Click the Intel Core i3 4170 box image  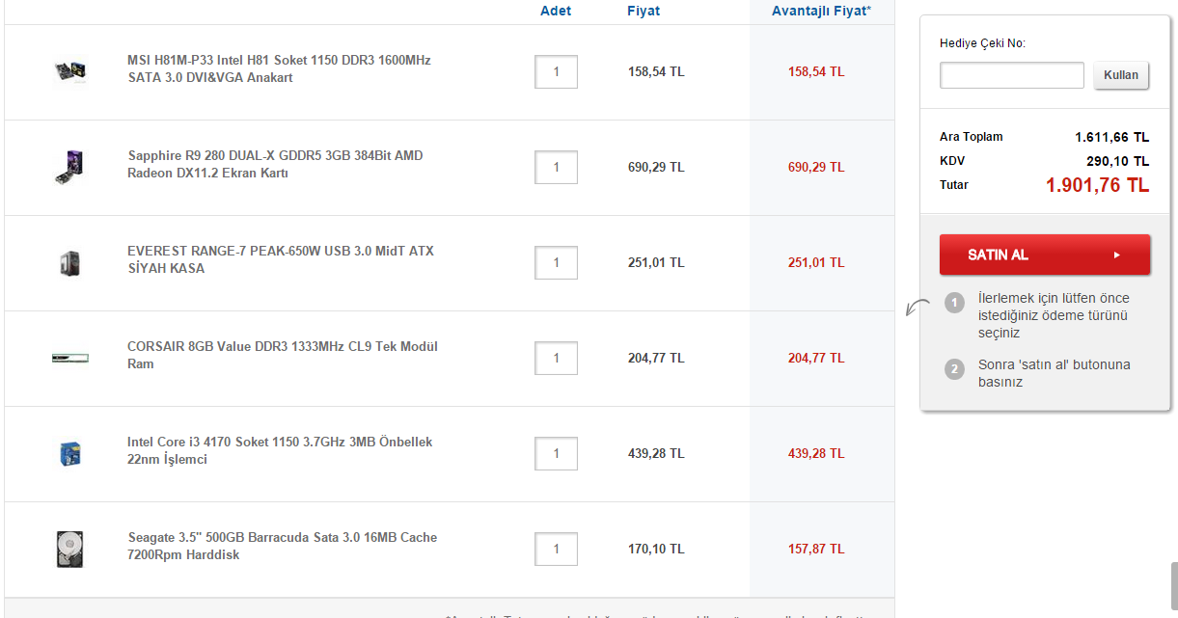click(x=70, y=453)
